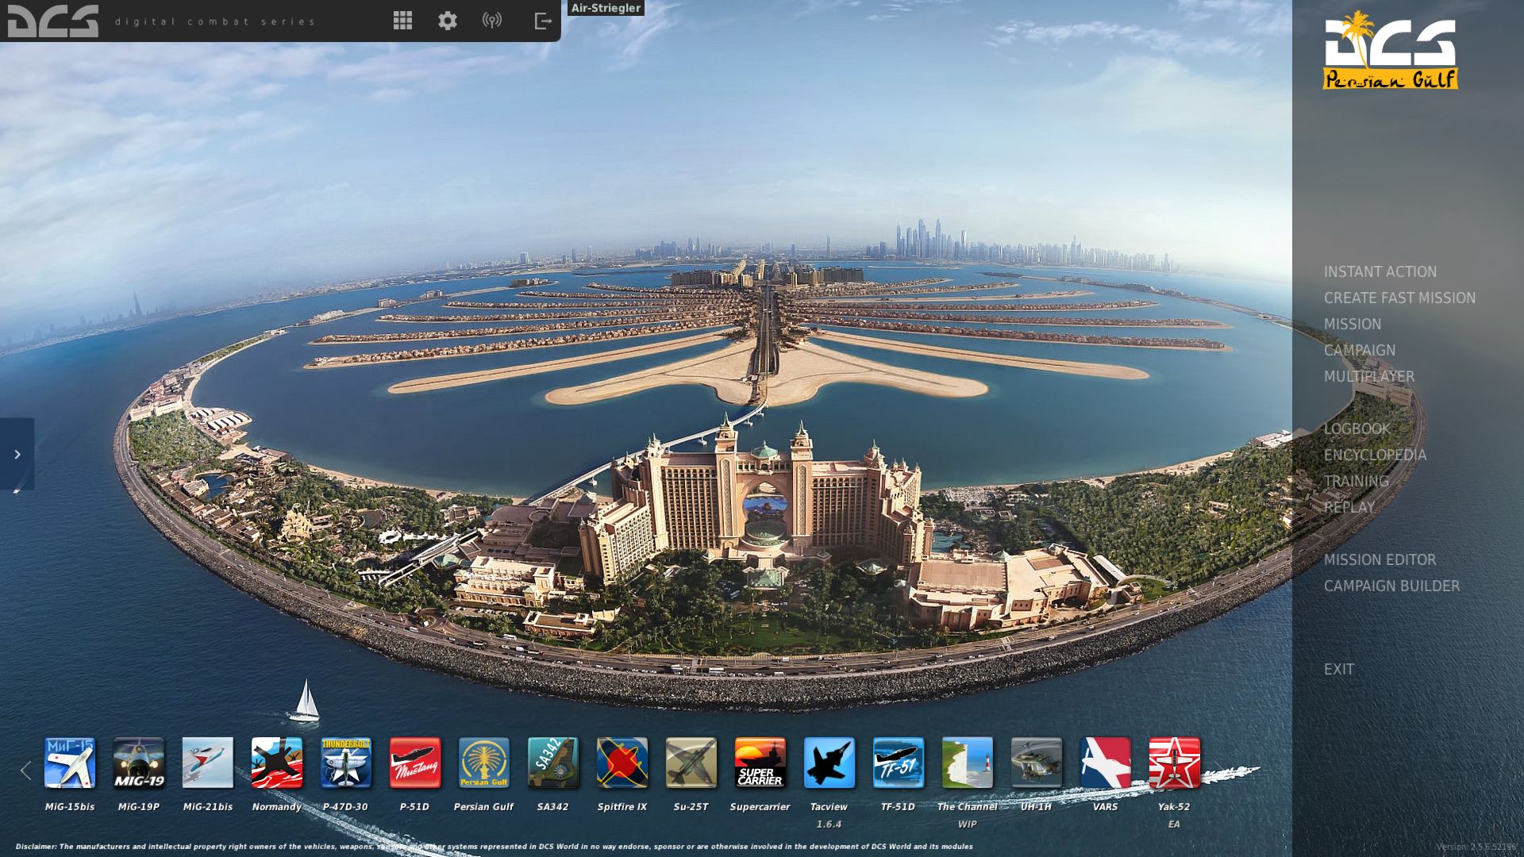1524x857 pixels.
Task: Select the MiG-15bis module icon
Action: coord(70,763)
